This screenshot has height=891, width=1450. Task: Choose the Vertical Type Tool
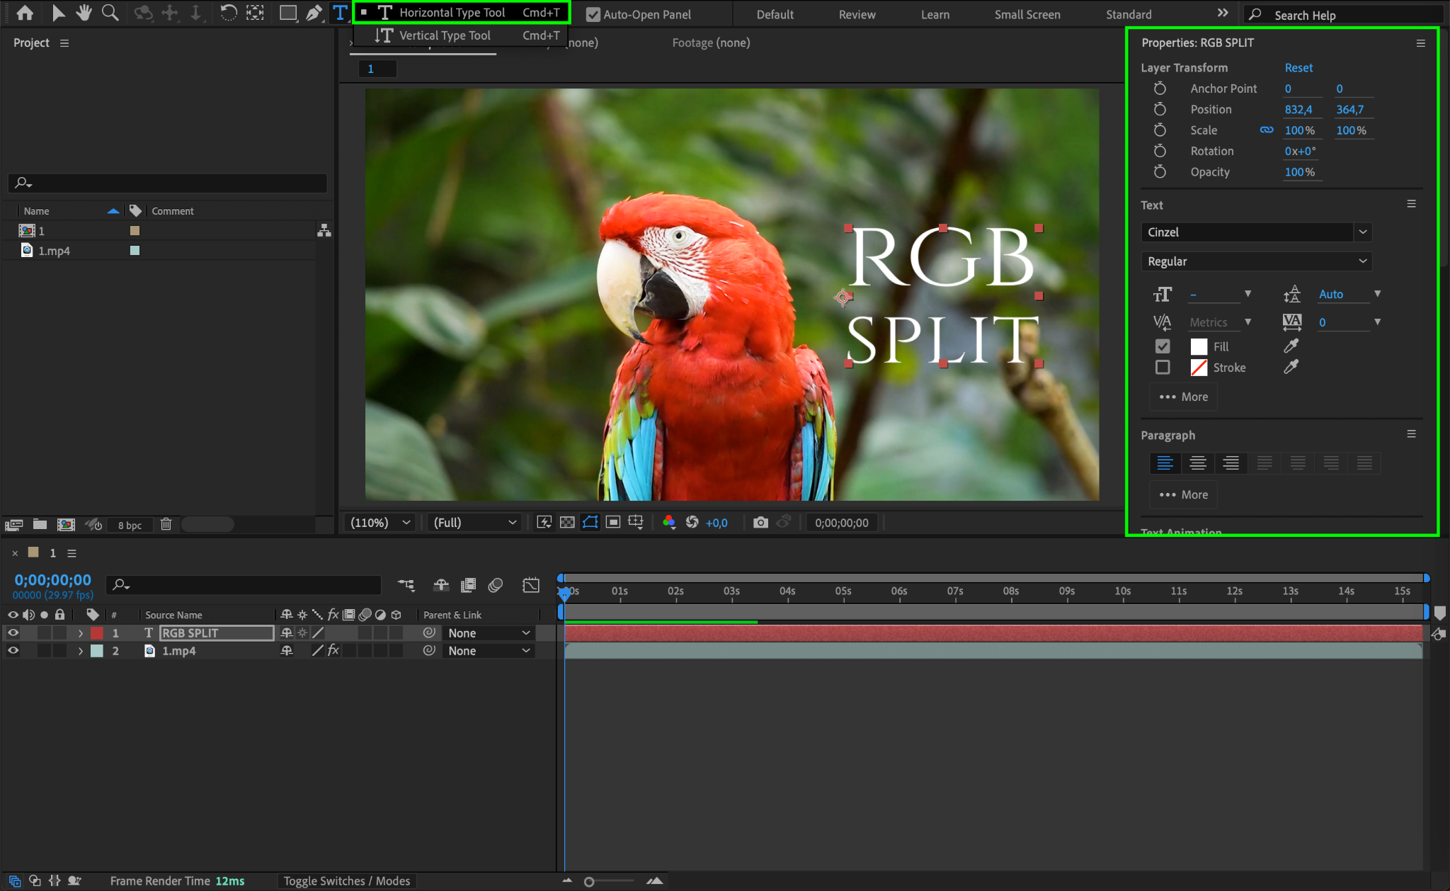[x=445, y=35]
